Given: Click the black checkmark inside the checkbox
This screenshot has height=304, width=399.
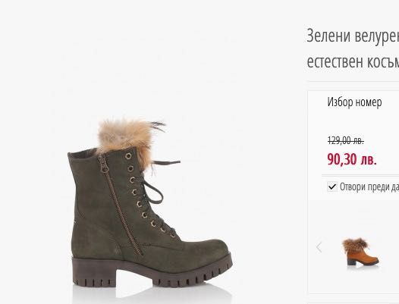Looking at the screenshot, I should pos(332,187).
